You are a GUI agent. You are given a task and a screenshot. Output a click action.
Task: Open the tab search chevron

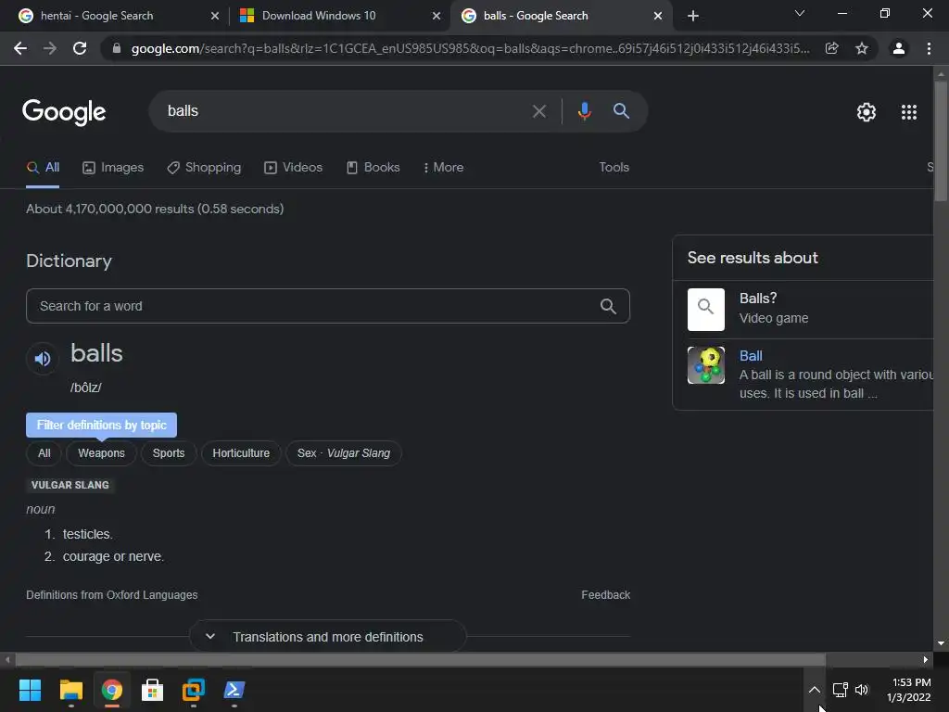pyautogui.click(x=800, y=13)
